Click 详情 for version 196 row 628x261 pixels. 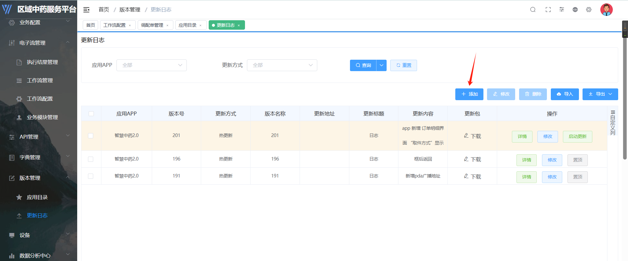click(x=527, y=160)
